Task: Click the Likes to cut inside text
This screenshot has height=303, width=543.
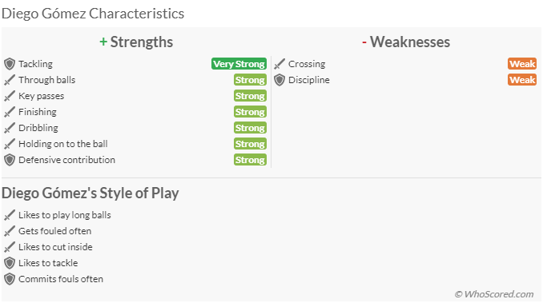Action: tap(55, 247)
